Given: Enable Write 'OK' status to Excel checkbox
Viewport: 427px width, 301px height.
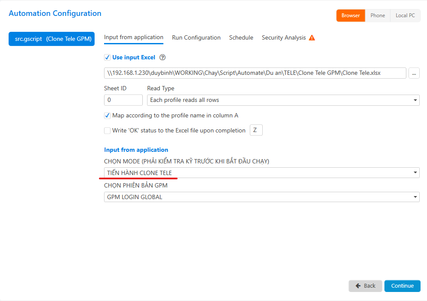Looking at the screenshot, I should click(x=107, y=131).
